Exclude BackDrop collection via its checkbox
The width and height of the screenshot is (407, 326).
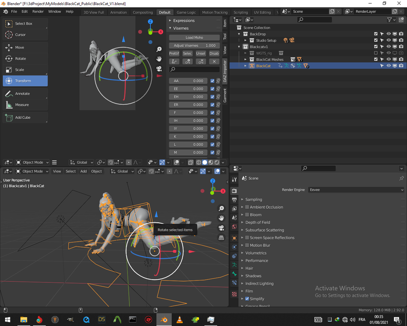pos(375,34)
